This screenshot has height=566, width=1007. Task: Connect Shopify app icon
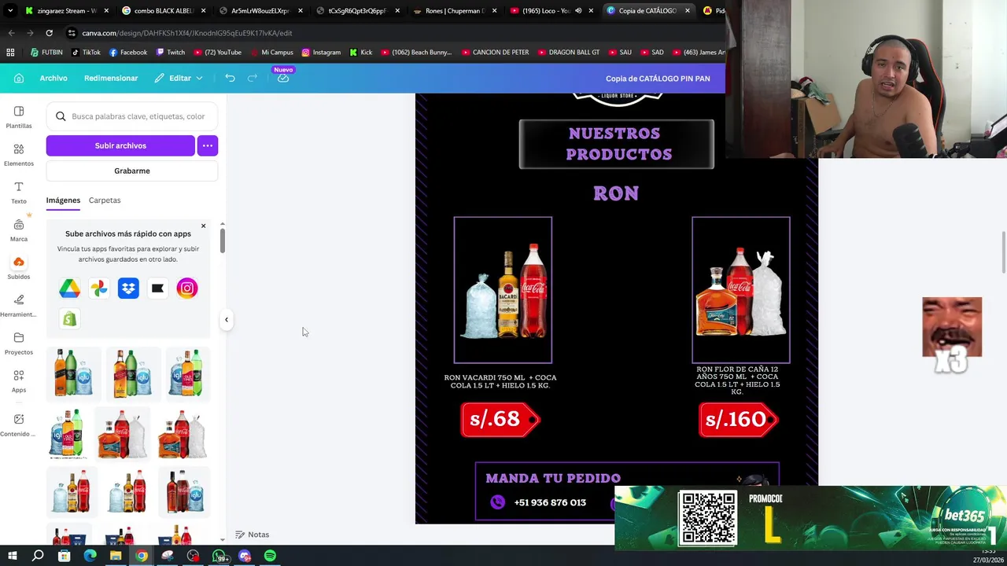(69, 318)
